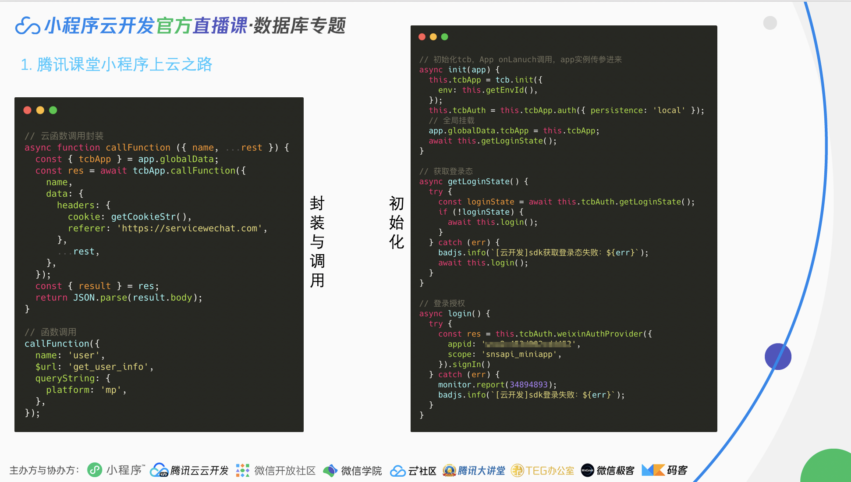Click red dot on right code window
Viewport: 851px width, 482px height.
[422, 37]
